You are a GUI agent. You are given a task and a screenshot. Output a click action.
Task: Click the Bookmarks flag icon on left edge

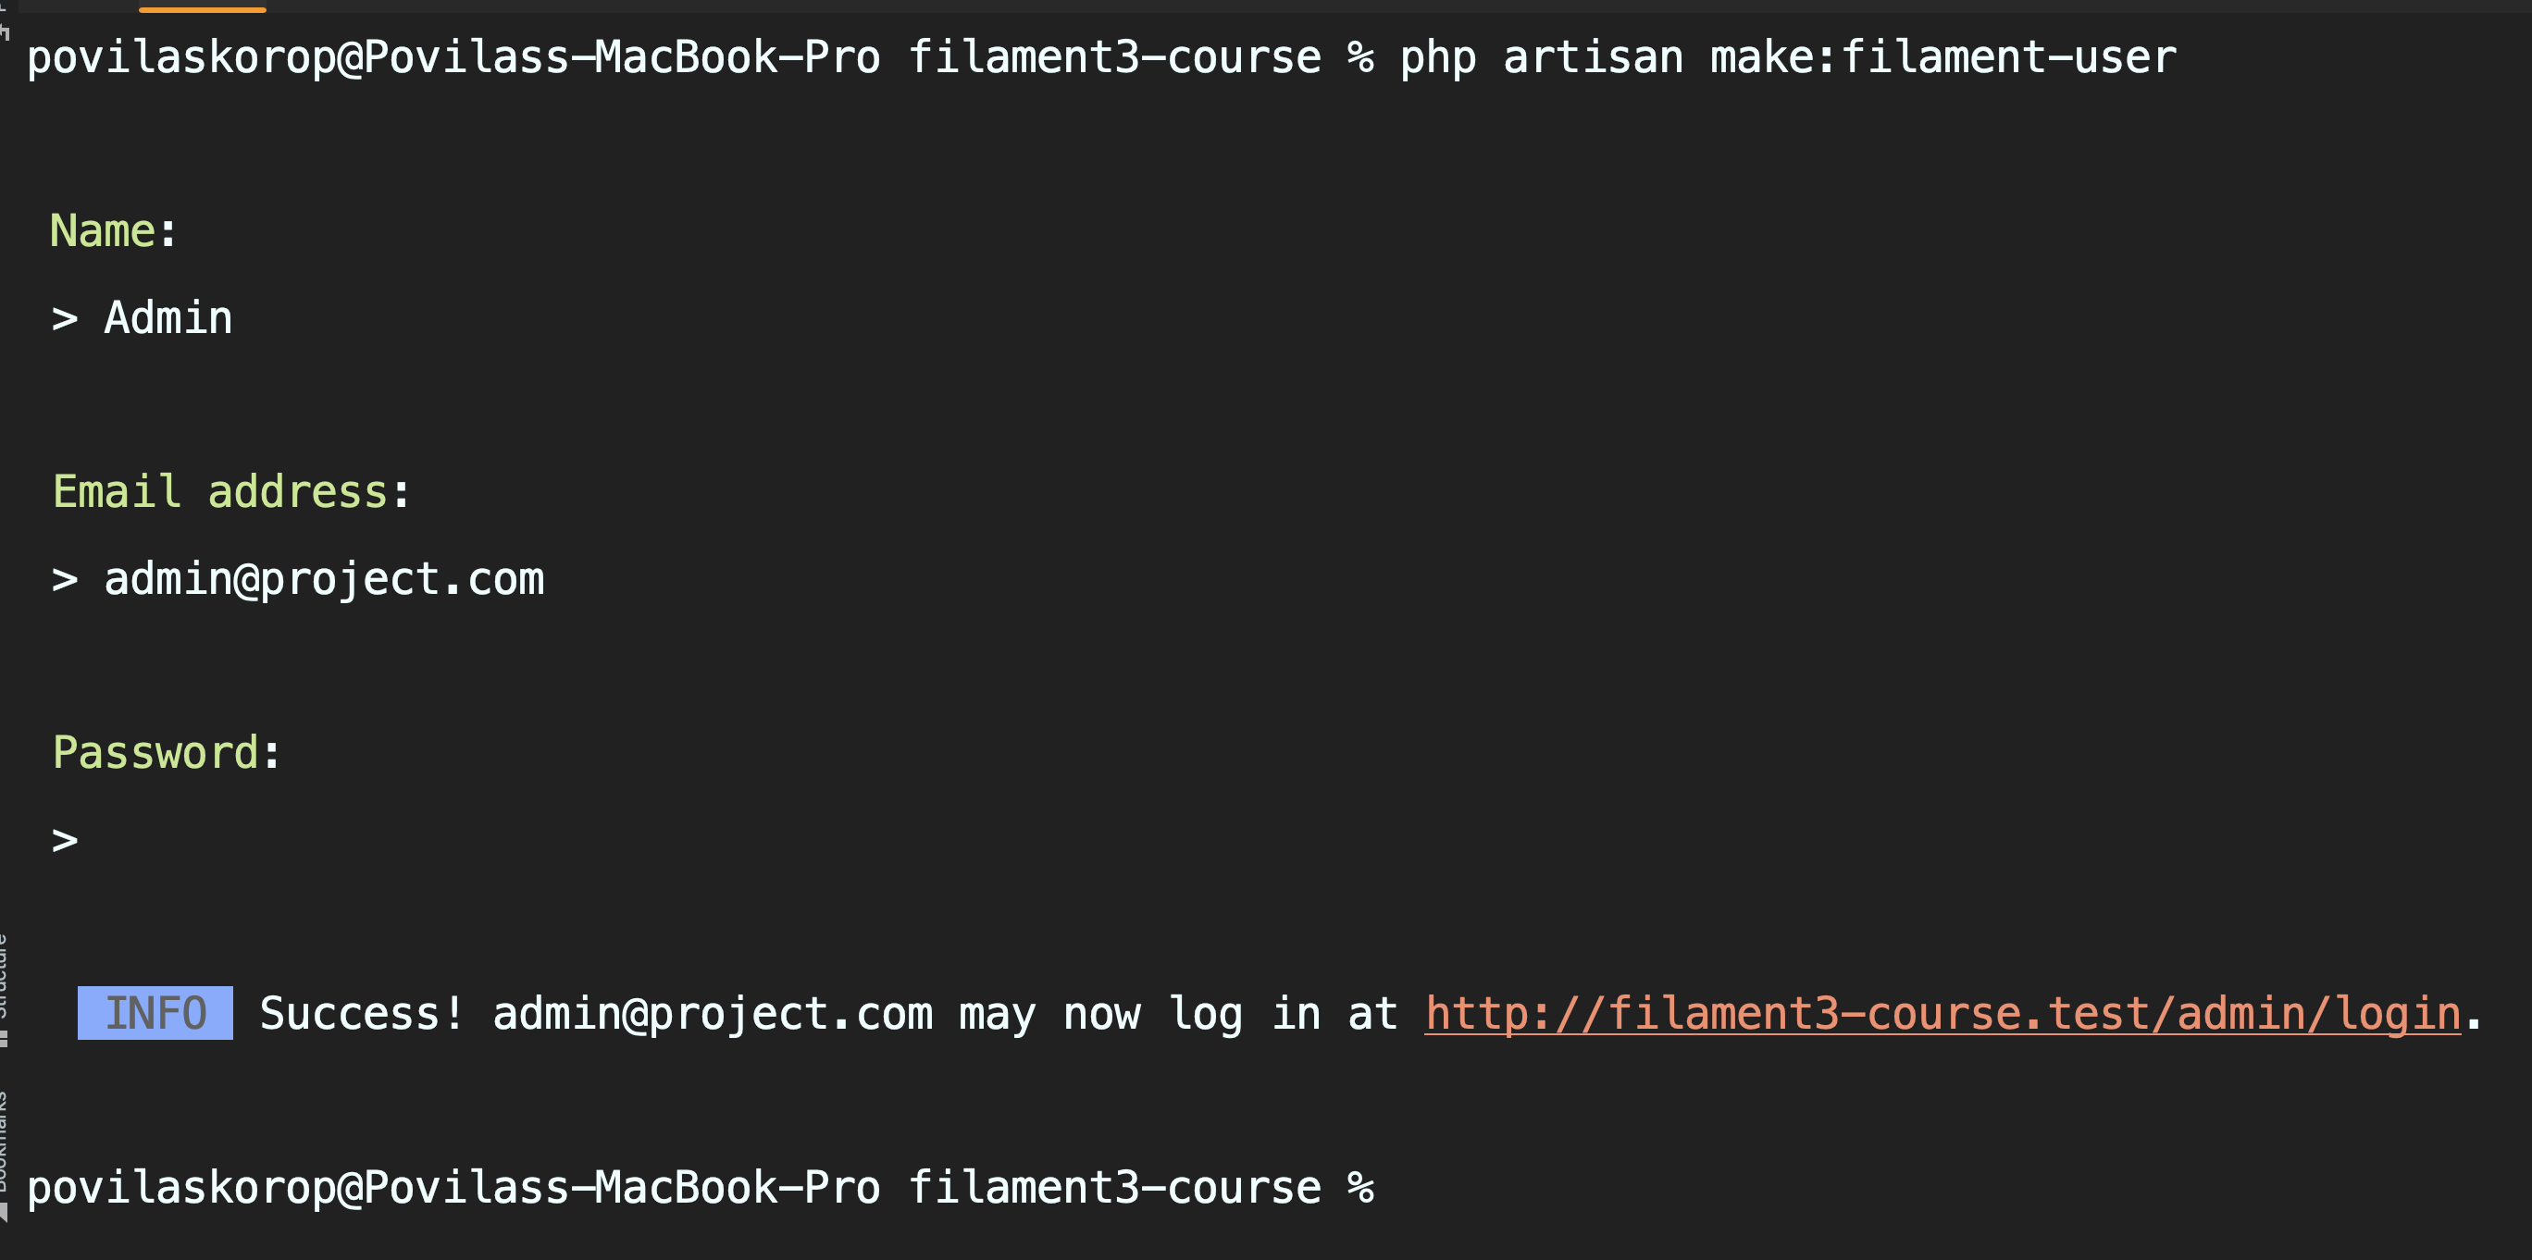coord(4,1213)
